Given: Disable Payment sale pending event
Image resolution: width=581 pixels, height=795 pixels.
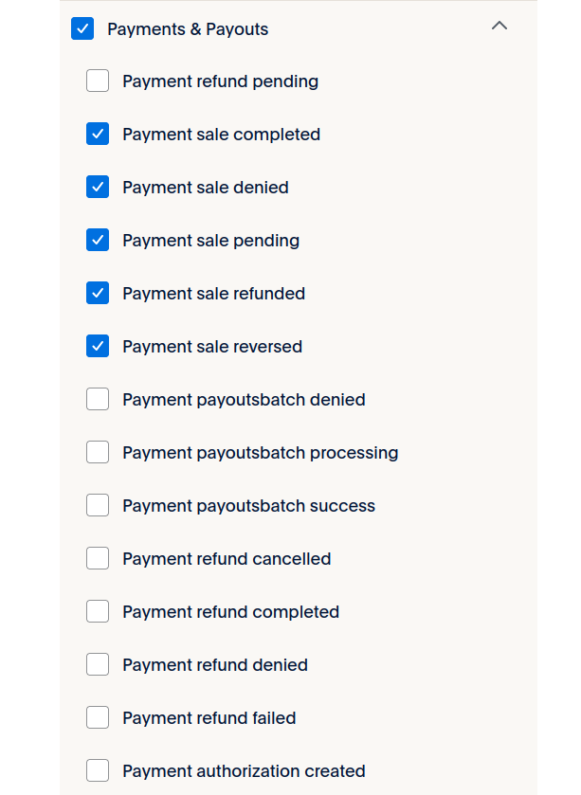Looking at the screenshot, I should [98, 241].
